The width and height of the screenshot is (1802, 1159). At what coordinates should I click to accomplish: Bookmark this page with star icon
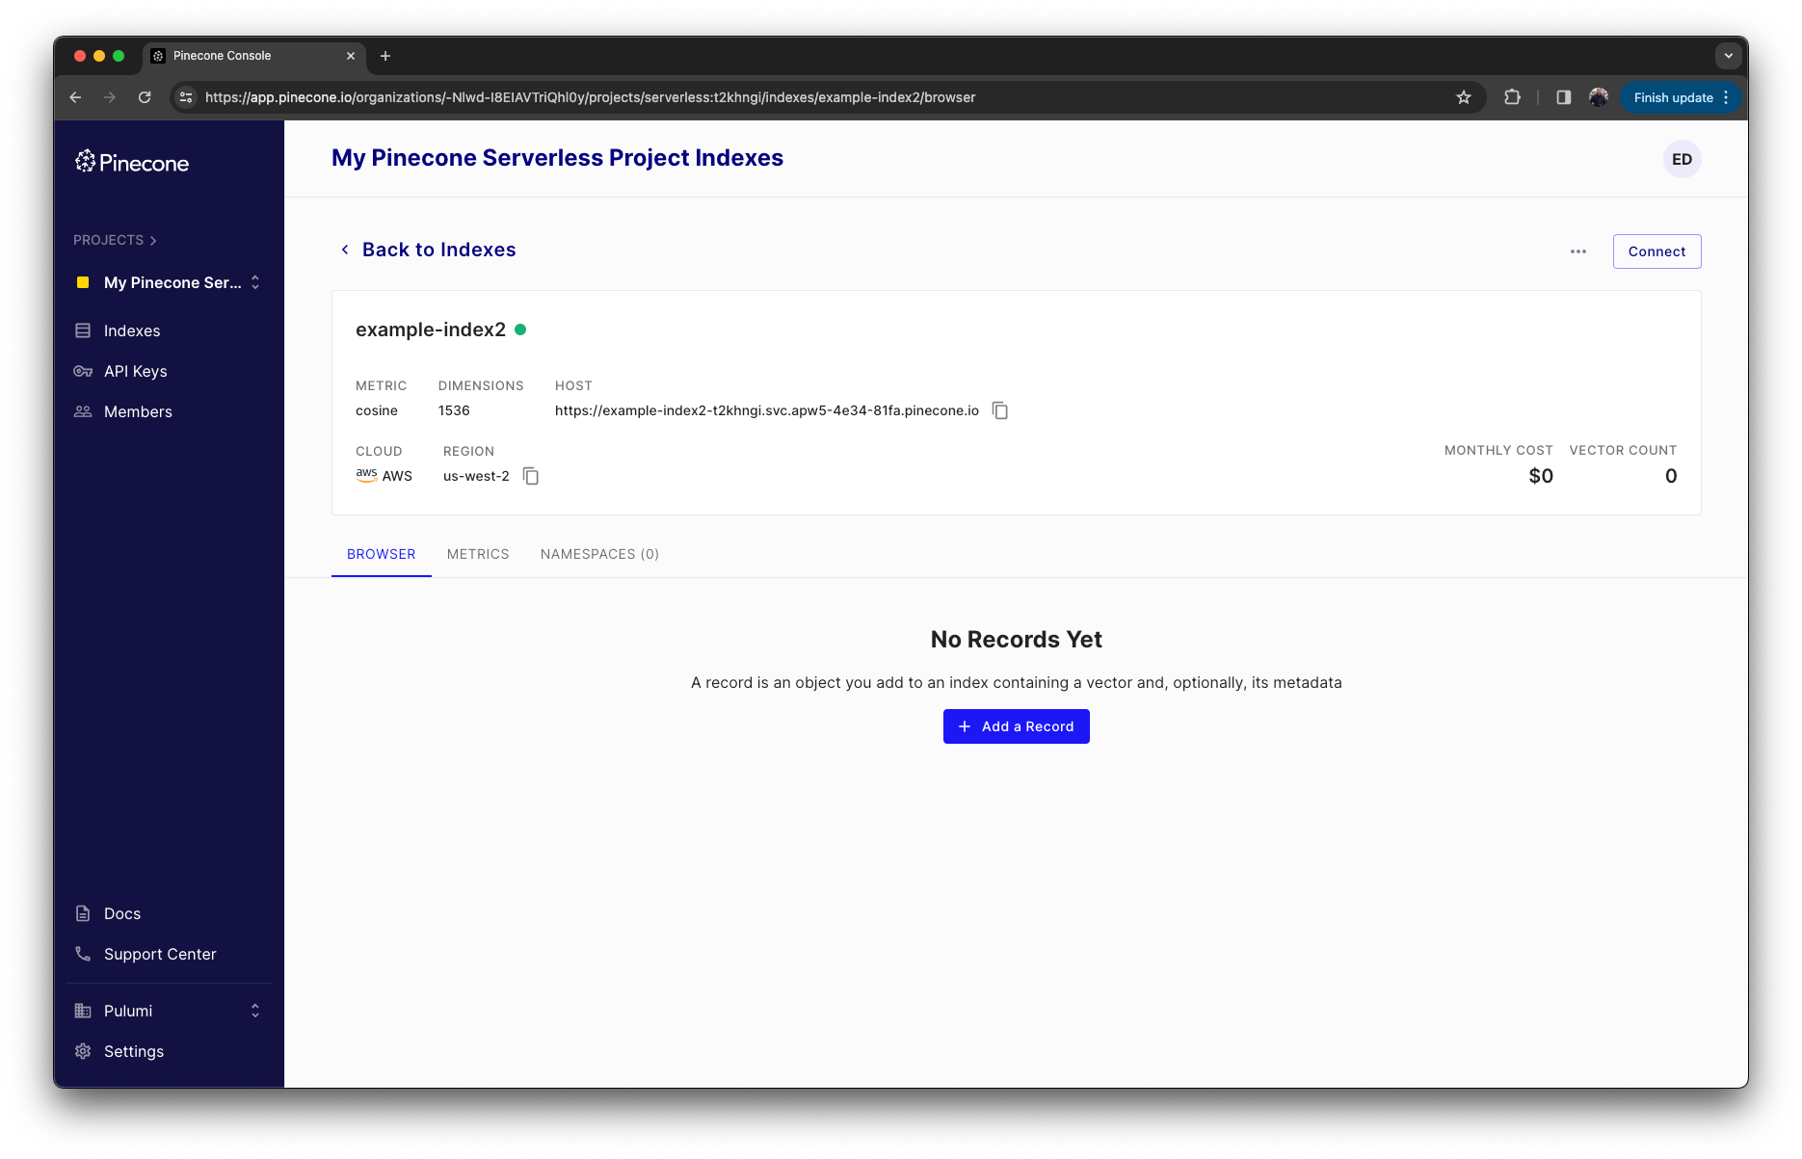pos(1464,97)
